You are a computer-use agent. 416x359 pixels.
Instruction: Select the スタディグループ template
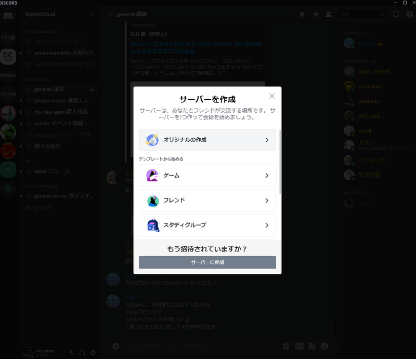(207, 225)
